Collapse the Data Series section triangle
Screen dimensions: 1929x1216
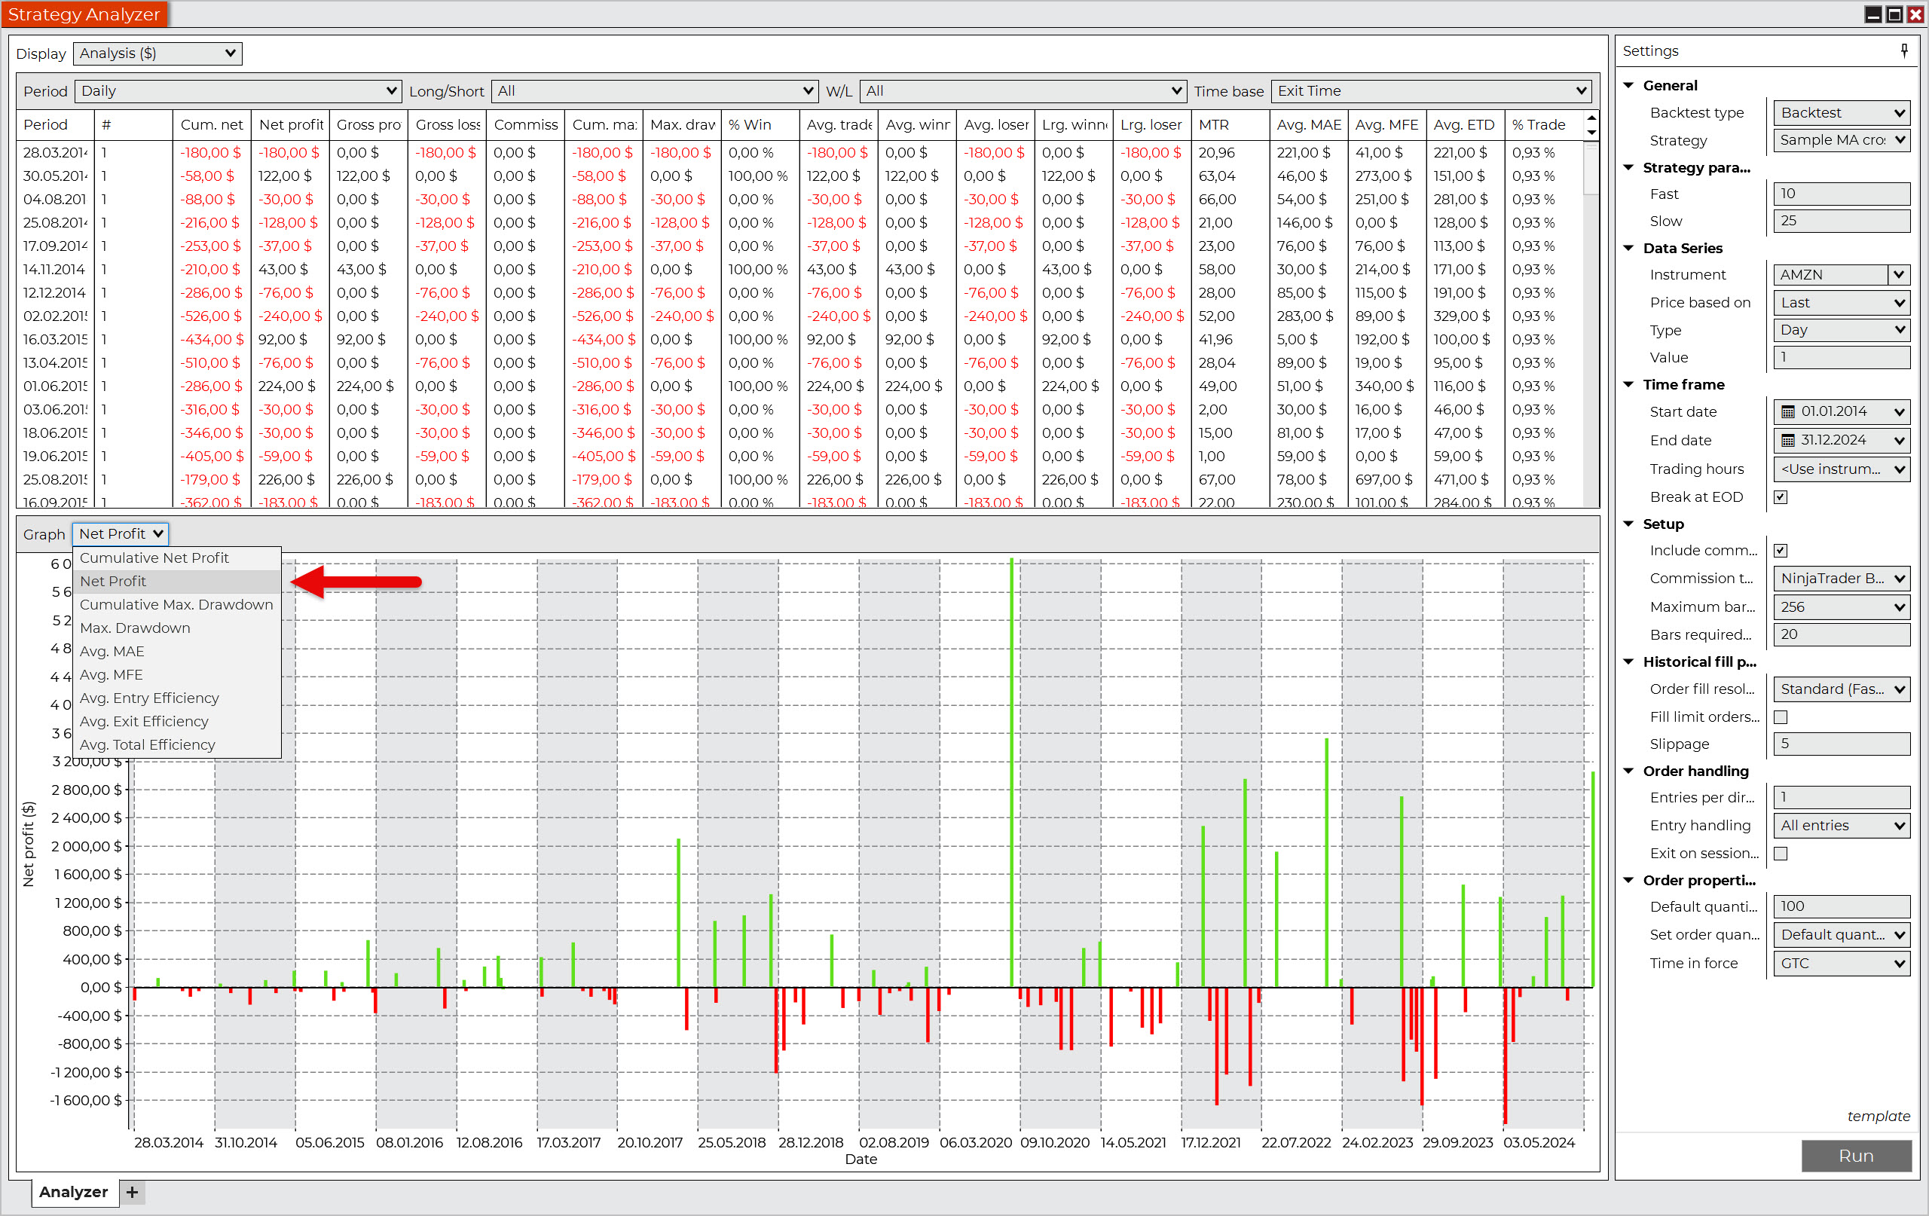pyautogui.click(x=1628, y=248)
